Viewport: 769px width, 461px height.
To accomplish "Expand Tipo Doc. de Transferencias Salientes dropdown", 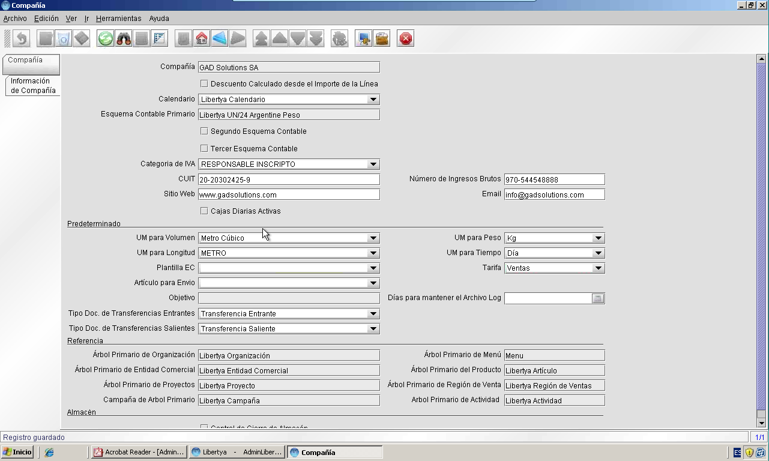I will coord(373,329).
